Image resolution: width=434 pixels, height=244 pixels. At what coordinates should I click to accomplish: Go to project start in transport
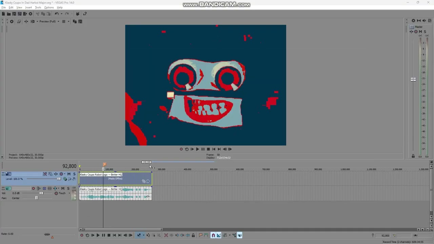[x=114, y=235]
